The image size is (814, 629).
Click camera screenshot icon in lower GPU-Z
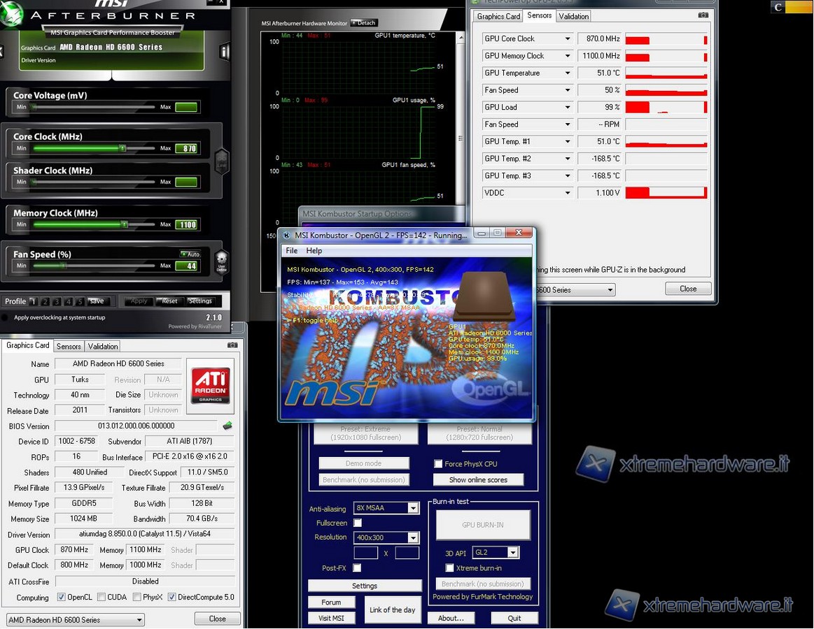coord(232,345)
